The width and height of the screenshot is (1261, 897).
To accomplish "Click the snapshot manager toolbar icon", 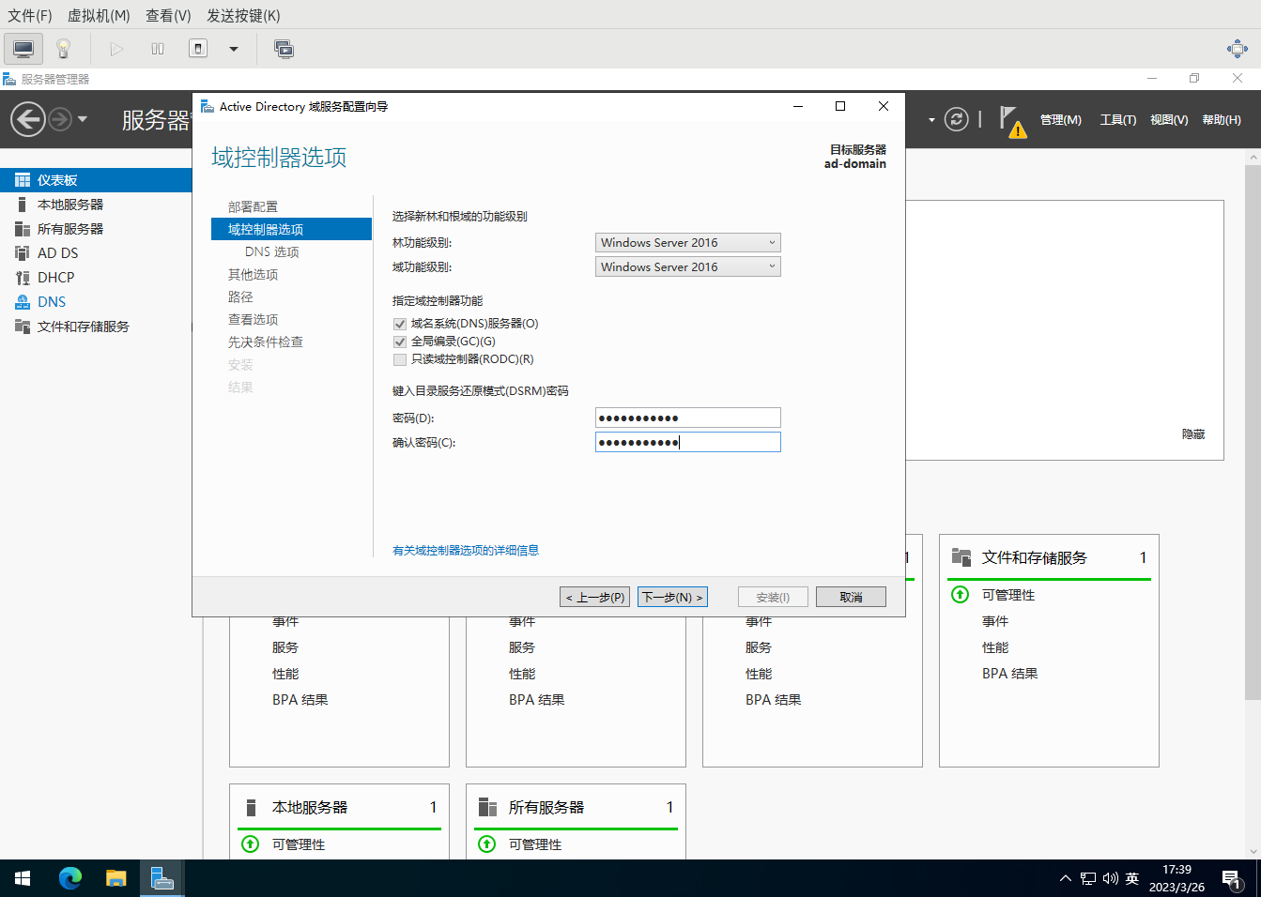I will point(284,49).
